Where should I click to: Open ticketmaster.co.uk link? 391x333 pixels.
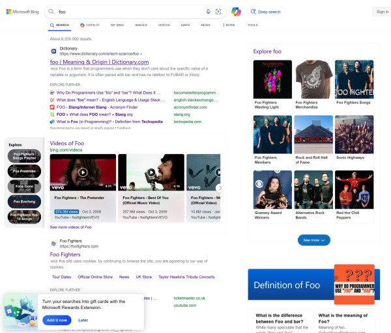click(x=190, y=298)
